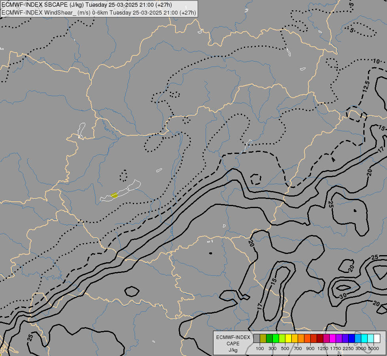The image size is (387, 356).
Task: Click the SBCAPE title line in the header
Action: [87, 5]
